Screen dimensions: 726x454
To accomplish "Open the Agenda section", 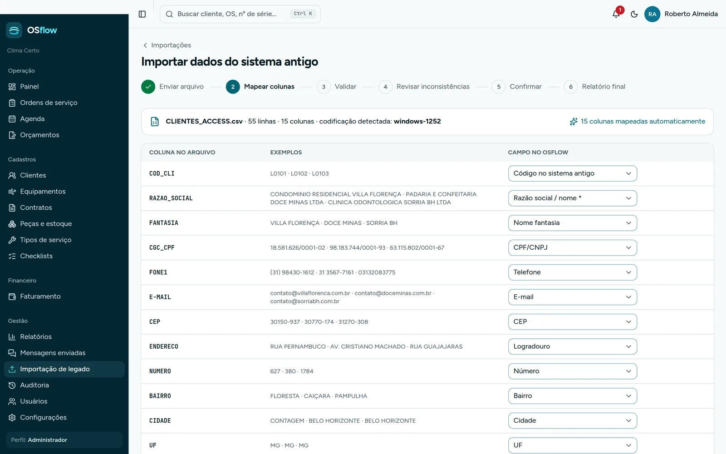I will (64, 119).
